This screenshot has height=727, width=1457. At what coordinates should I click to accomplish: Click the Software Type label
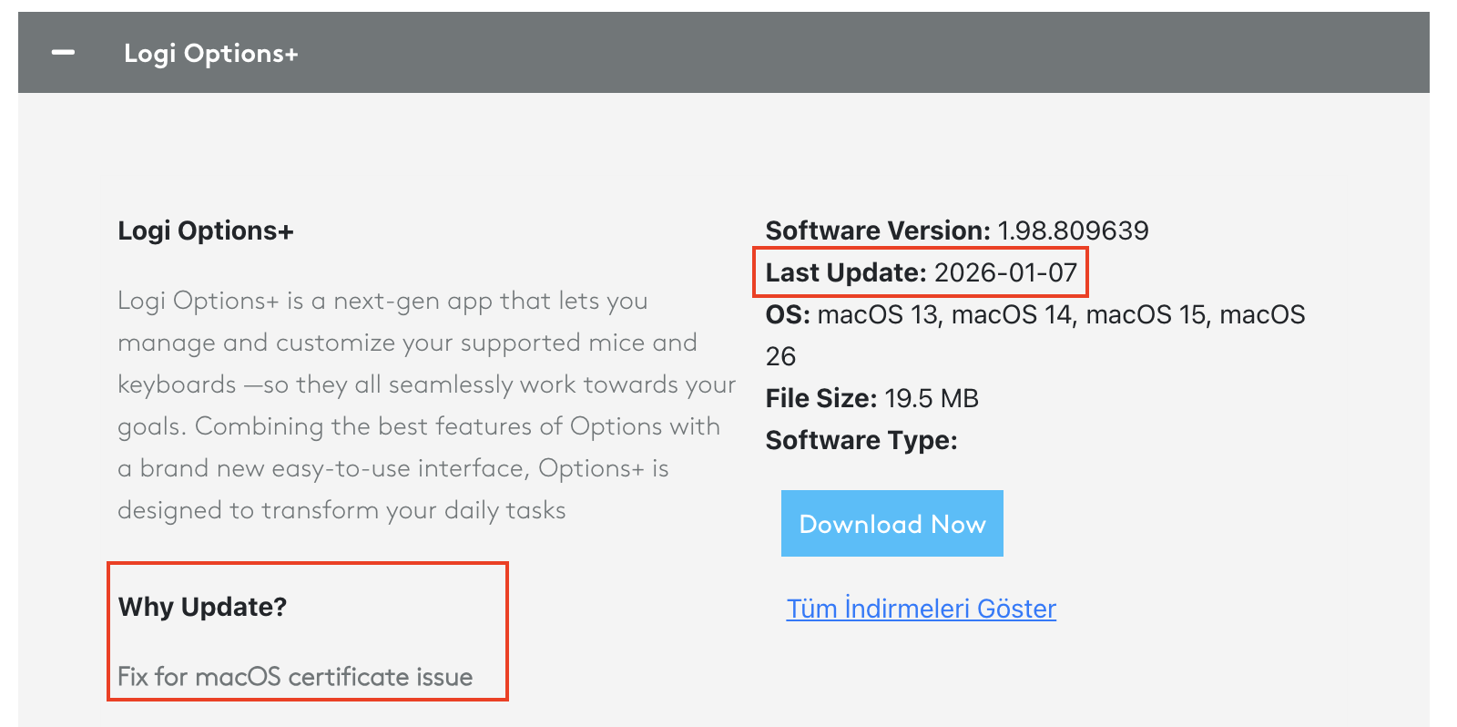(861, 440)
